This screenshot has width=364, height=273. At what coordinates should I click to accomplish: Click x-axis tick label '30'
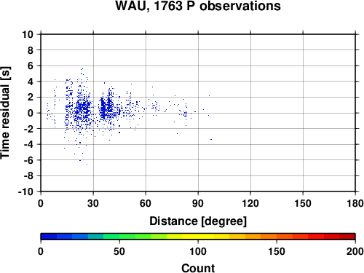click(93, 203)
